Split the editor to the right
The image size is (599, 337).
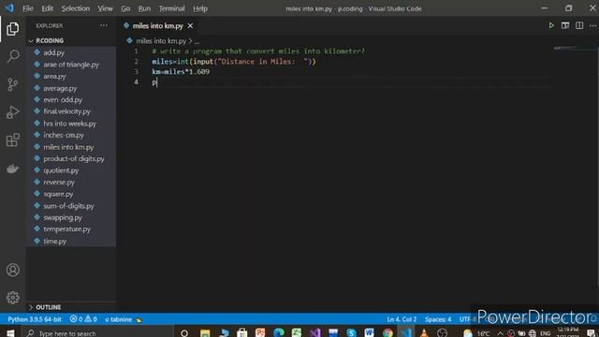pos(579,25)
